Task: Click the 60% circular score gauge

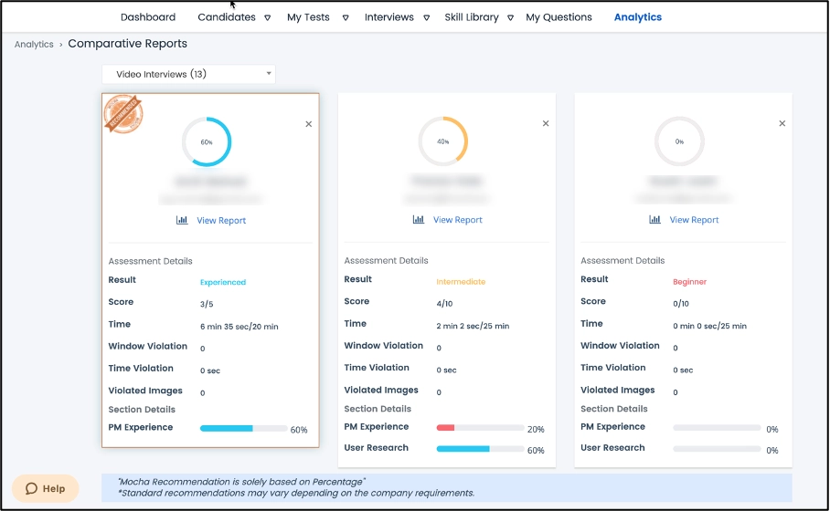Action: click(207, 141)
